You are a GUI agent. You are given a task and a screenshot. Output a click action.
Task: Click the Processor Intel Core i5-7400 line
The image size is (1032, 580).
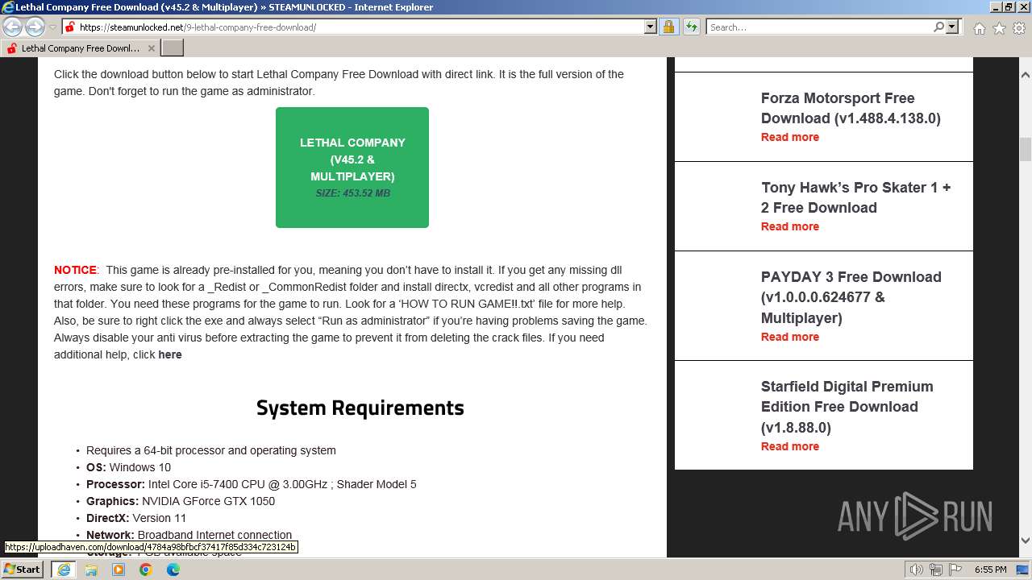(252, 484)
